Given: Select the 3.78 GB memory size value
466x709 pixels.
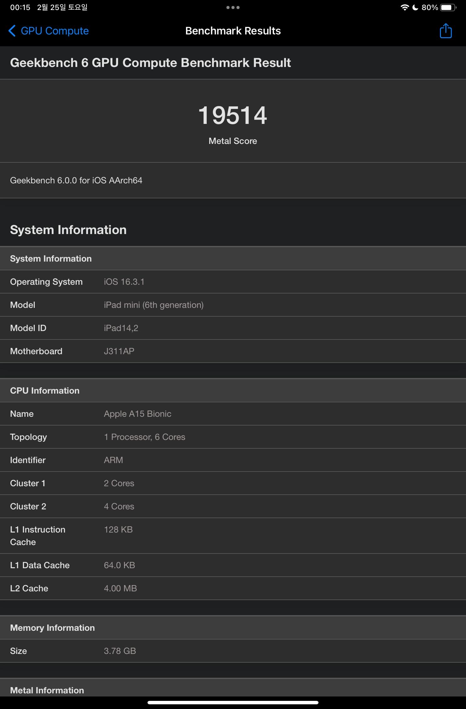Looking at the screenshot, I should 120,651.
